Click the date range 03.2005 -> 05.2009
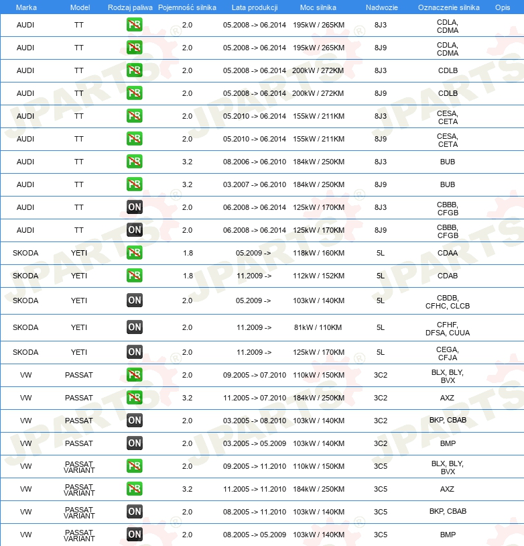Viewport: 524px width, 546px height. coord(255,443)
